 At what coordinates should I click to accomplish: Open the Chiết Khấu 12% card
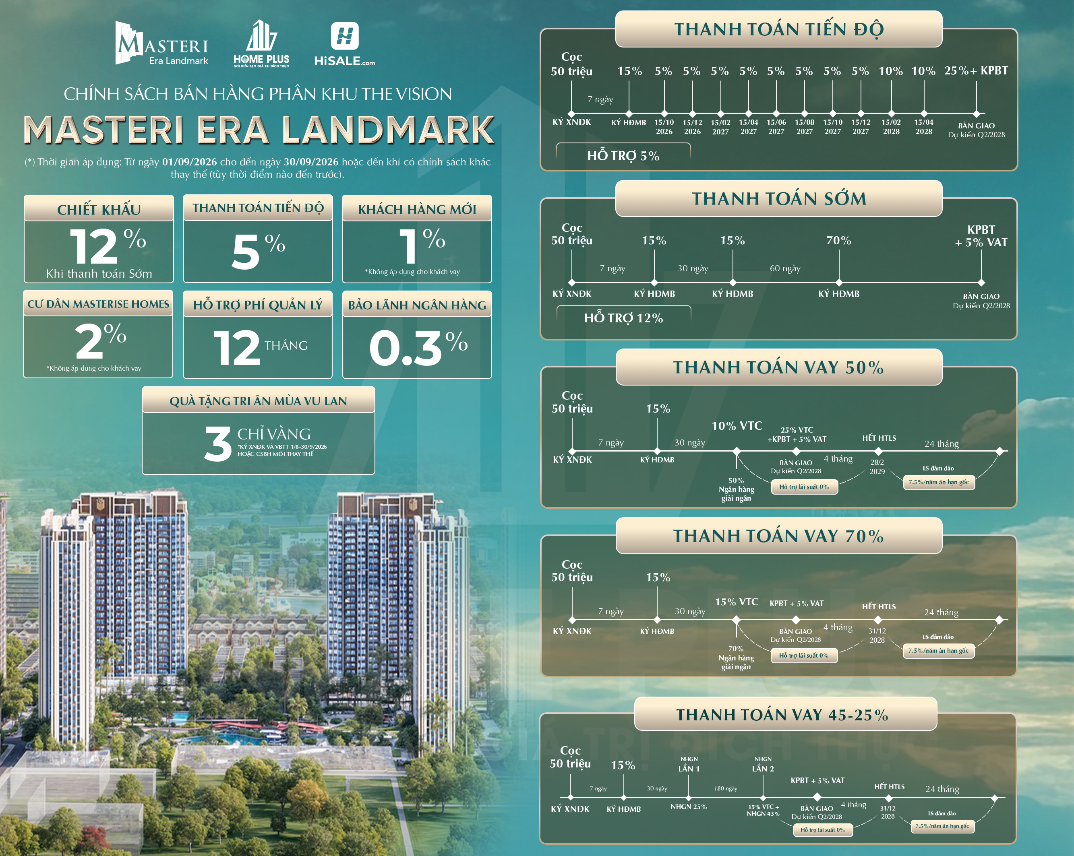click(x=99, y=239)
